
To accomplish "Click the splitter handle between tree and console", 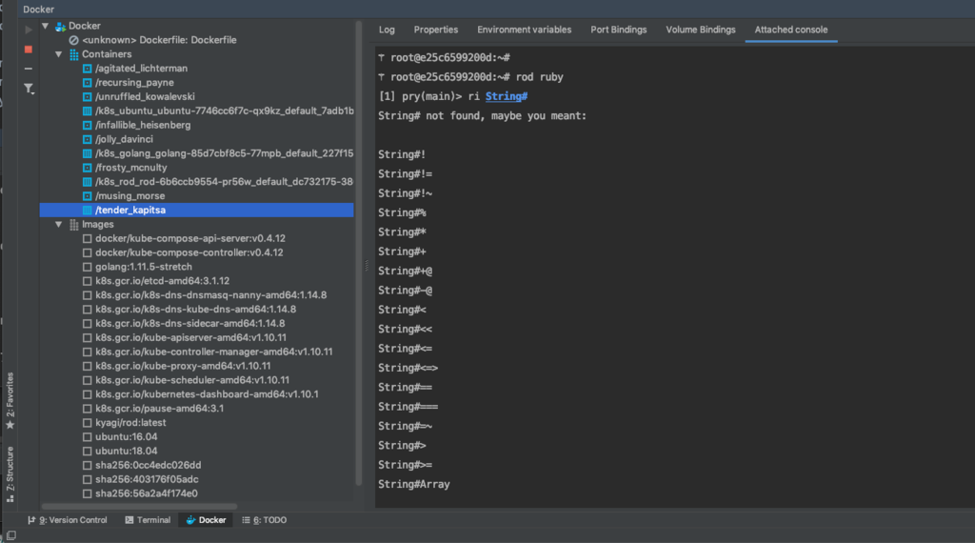I will click(367, 266).
